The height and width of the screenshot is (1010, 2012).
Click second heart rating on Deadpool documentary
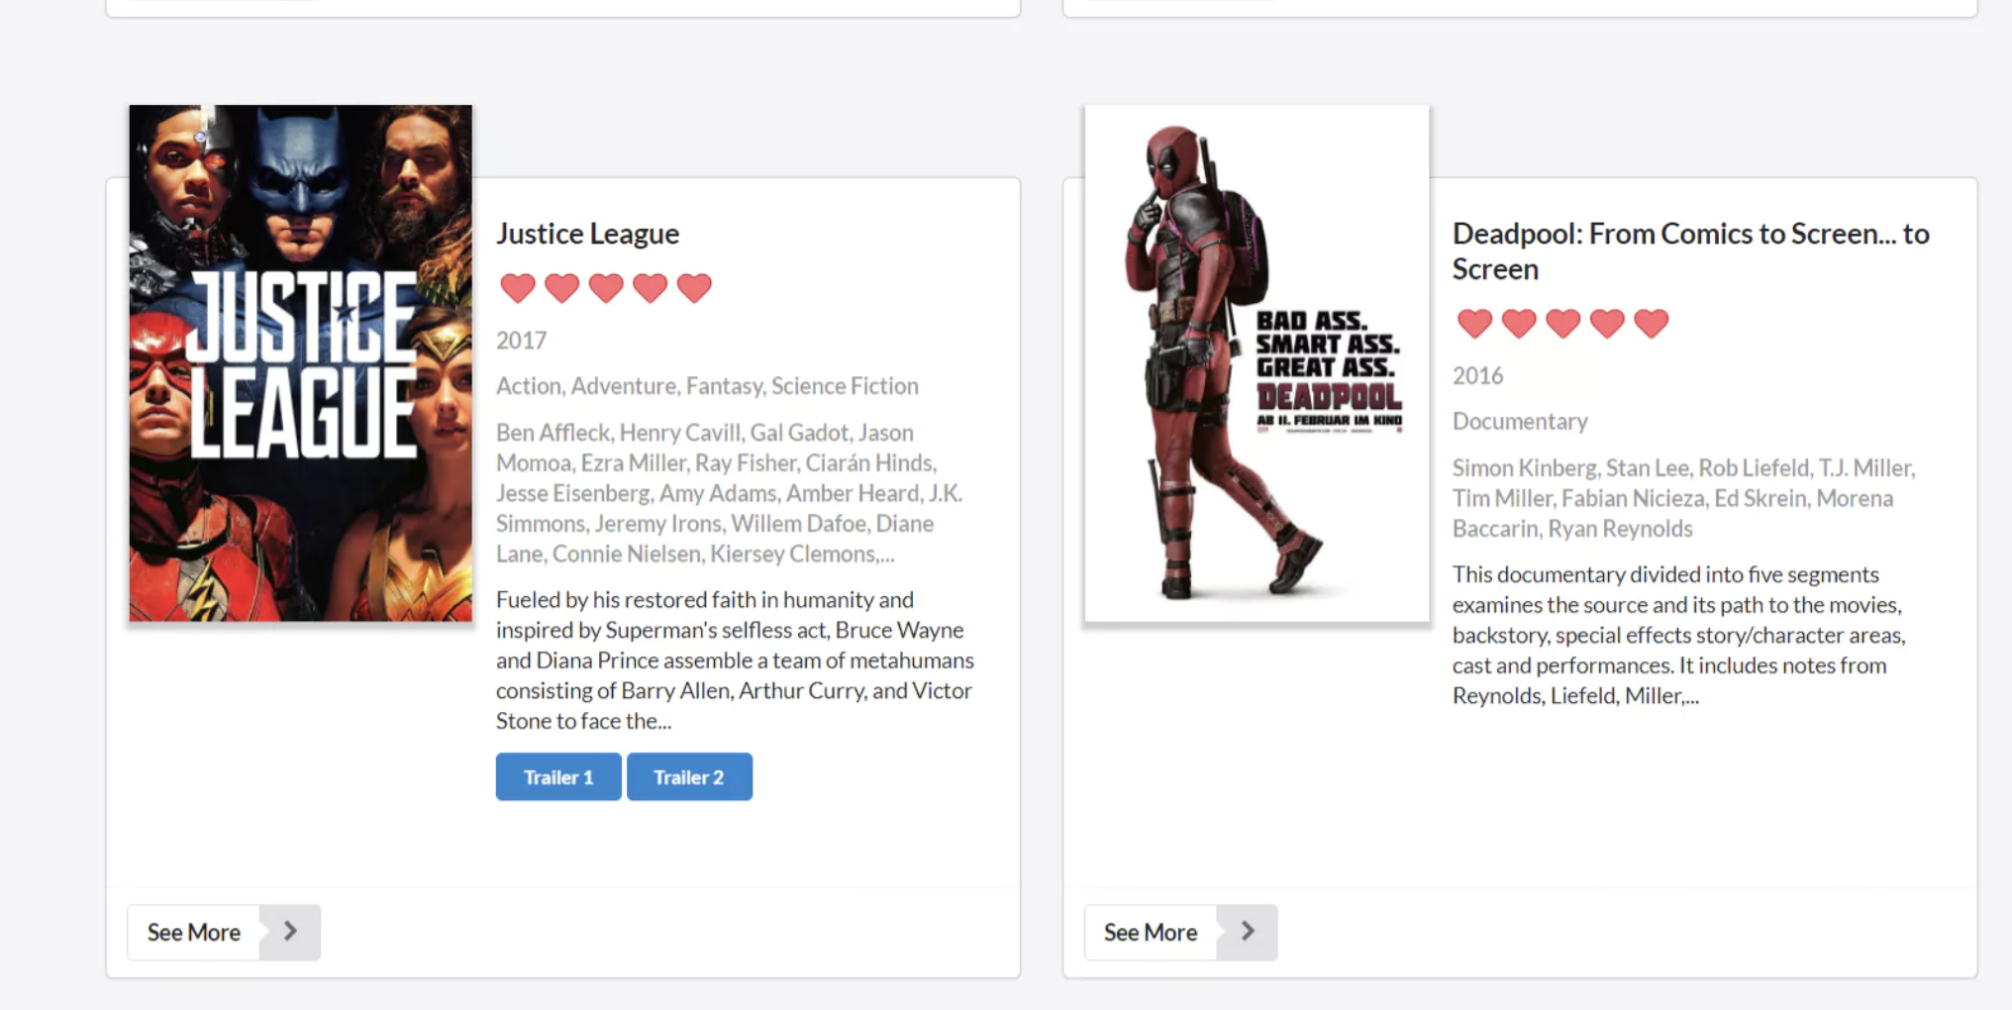[1519, 324]
